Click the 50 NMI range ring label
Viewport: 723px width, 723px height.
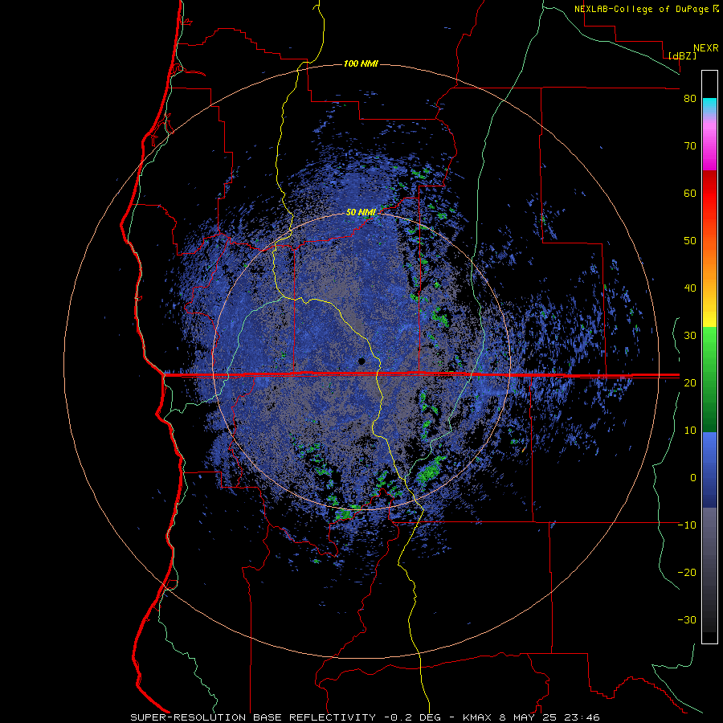(x=361, y=212)
